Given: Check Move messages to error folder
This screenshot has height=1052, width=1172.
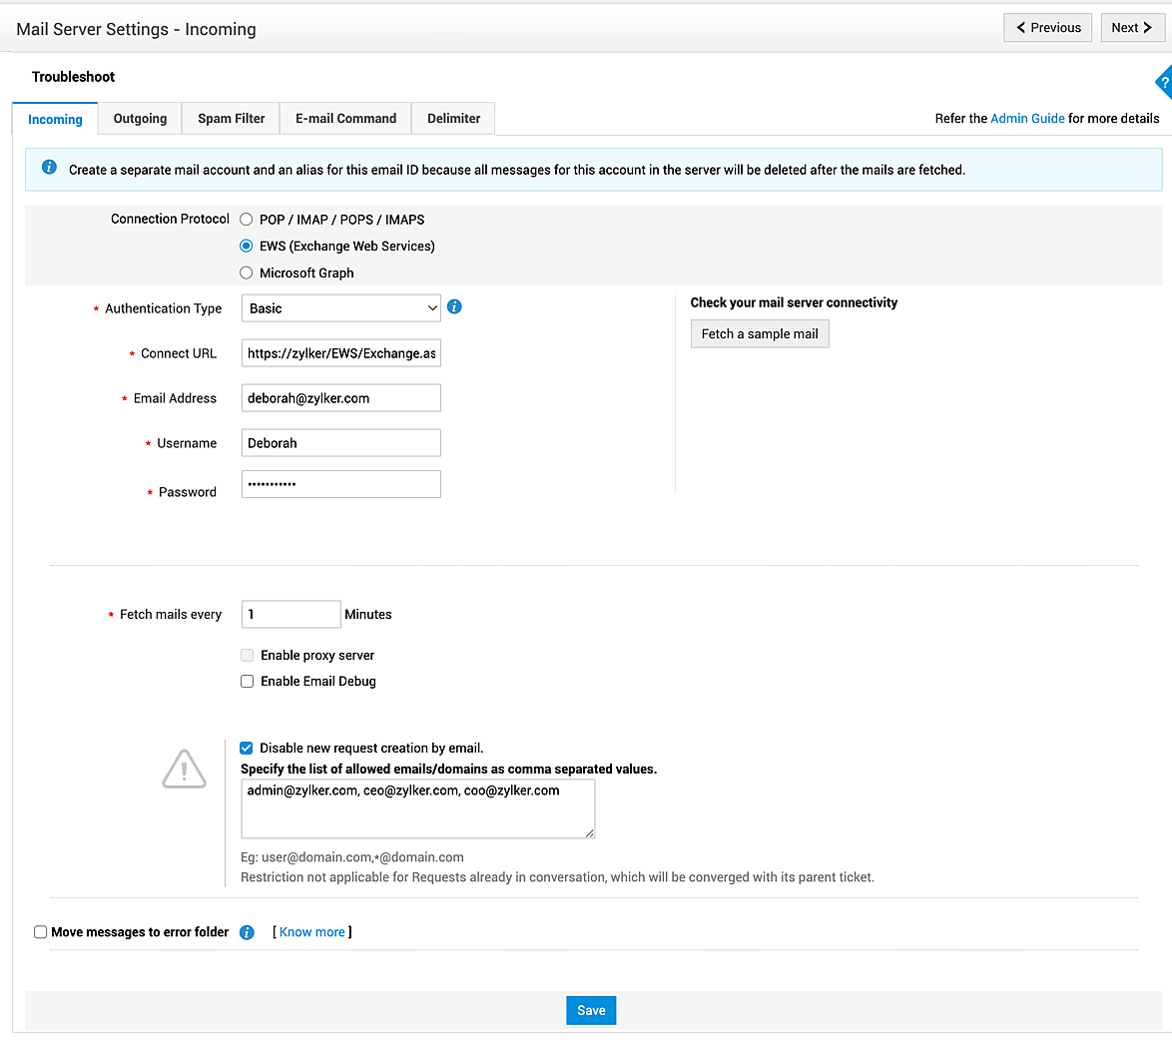Looking at the screenshot, I should tap(41, 932).
